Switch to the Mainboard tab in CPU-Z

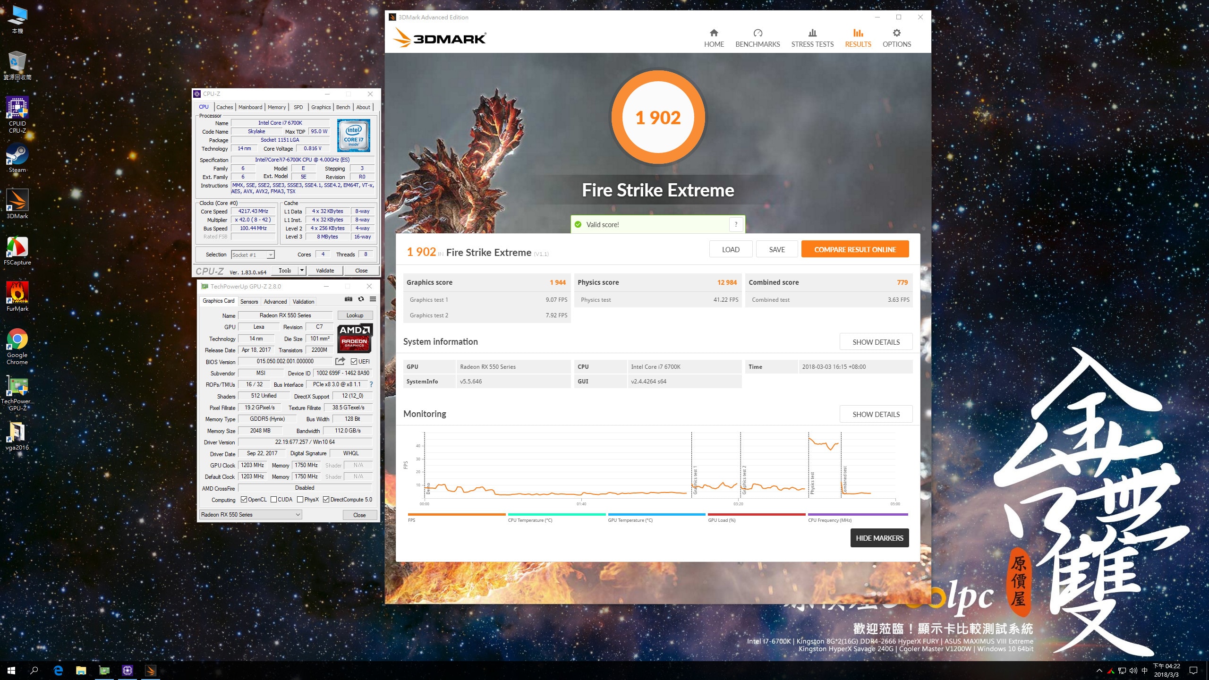(250, 107)
